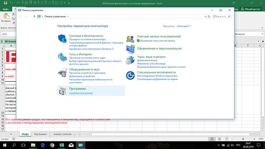Viewport: 265px width, 149px height.
Task: Open Windows Start menu
Action: coord(5,145)
